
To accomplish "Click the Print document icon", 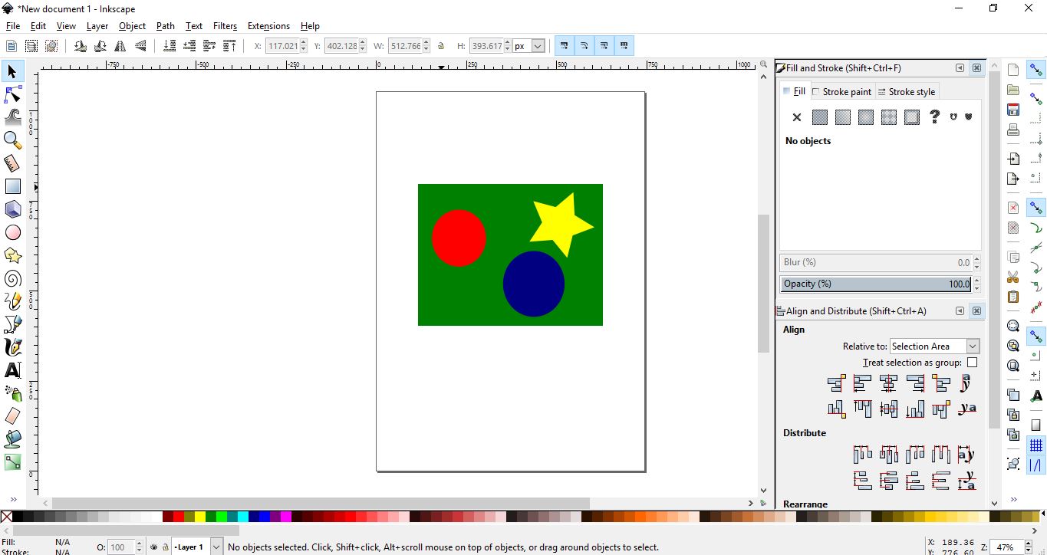I will click(1013, 130).
